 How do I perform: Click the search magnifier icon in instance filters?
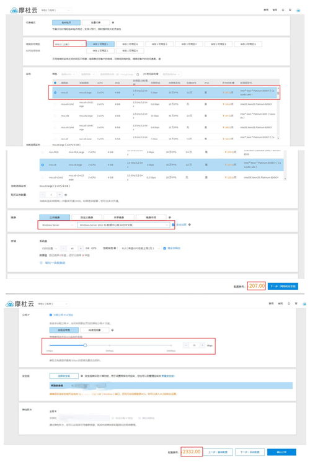[x=137, y=74]
